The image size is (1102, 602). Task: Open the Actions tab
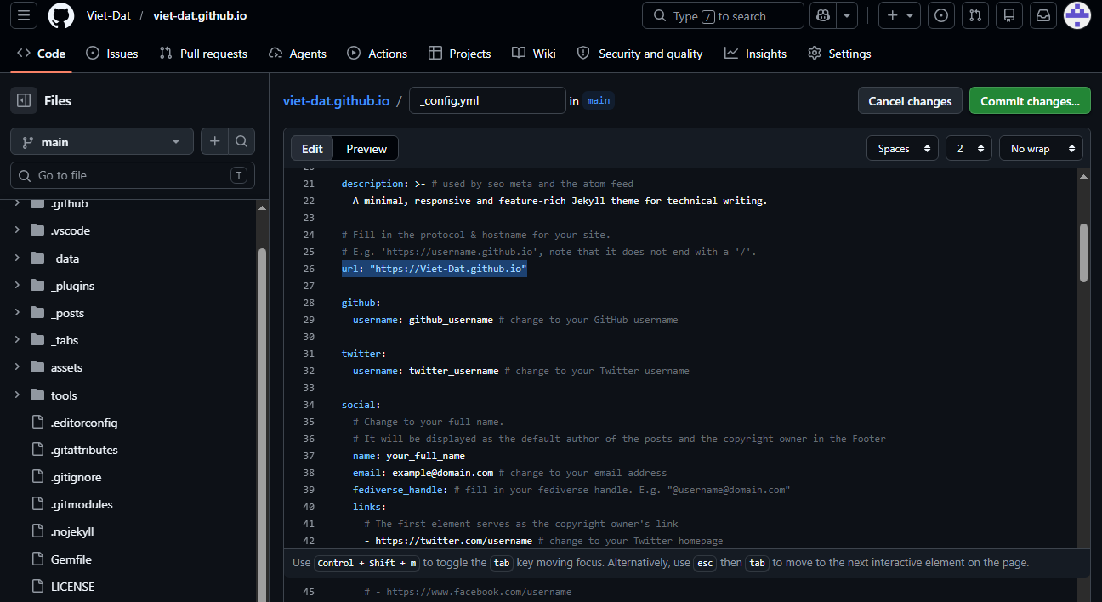(x=378, y=54)
